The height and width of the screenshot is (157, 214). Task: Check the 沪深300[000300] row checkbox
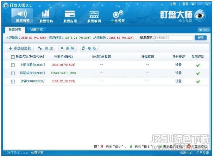point(13,82)
